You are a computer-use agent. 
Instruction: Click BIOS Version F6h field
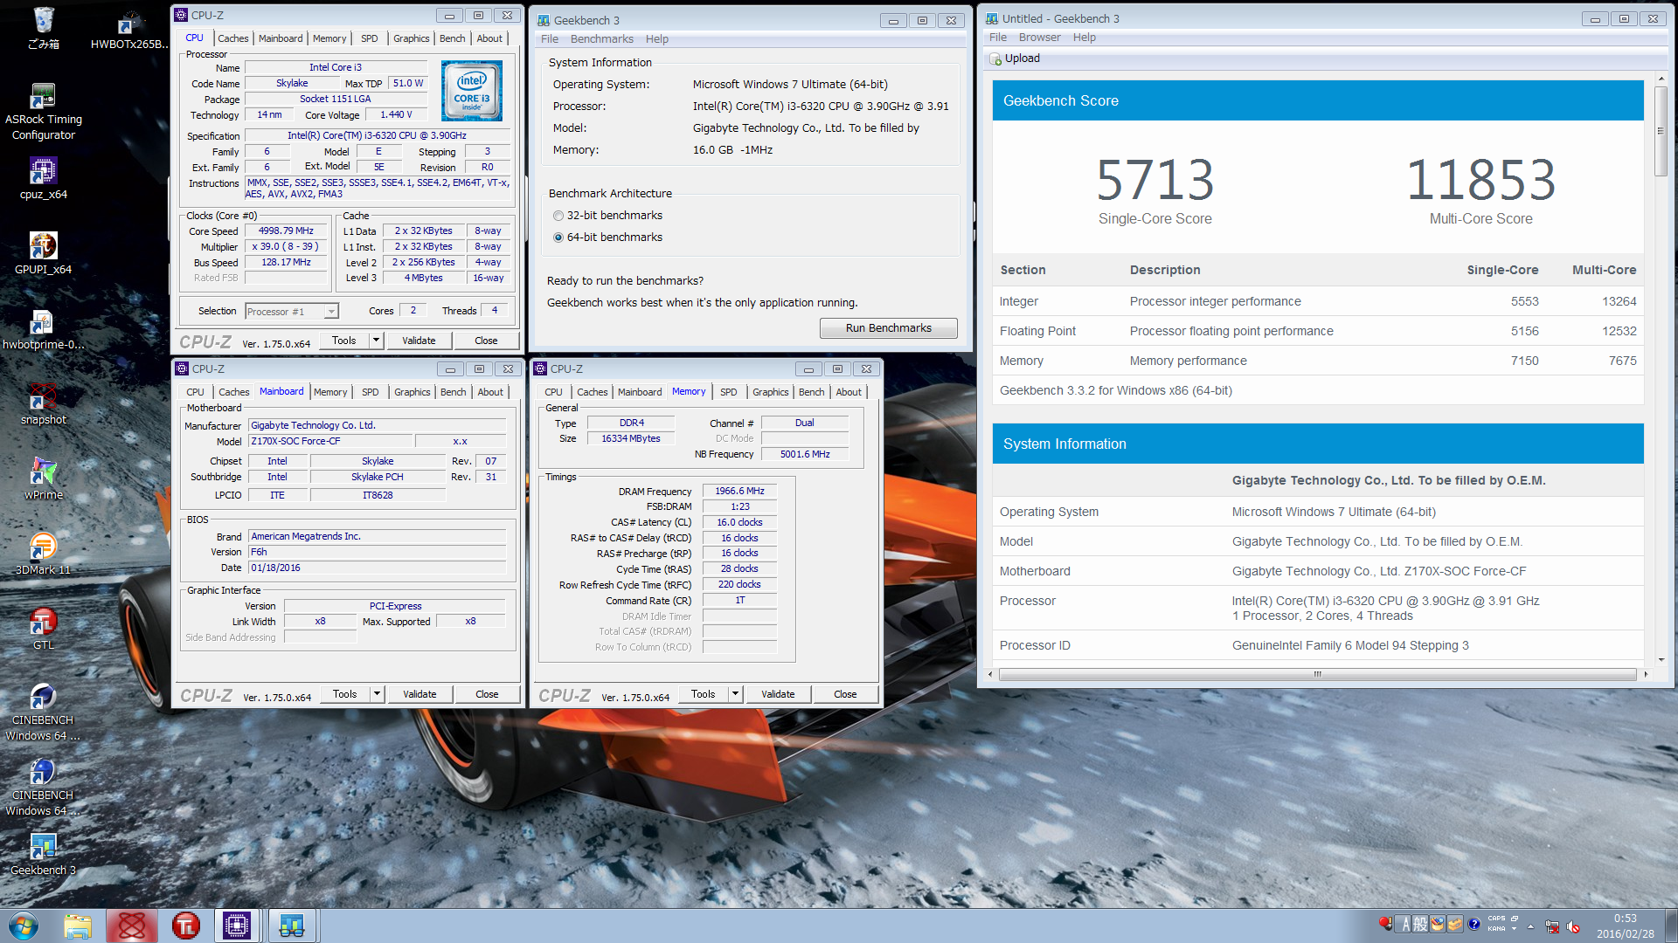[x=377, y=553]
